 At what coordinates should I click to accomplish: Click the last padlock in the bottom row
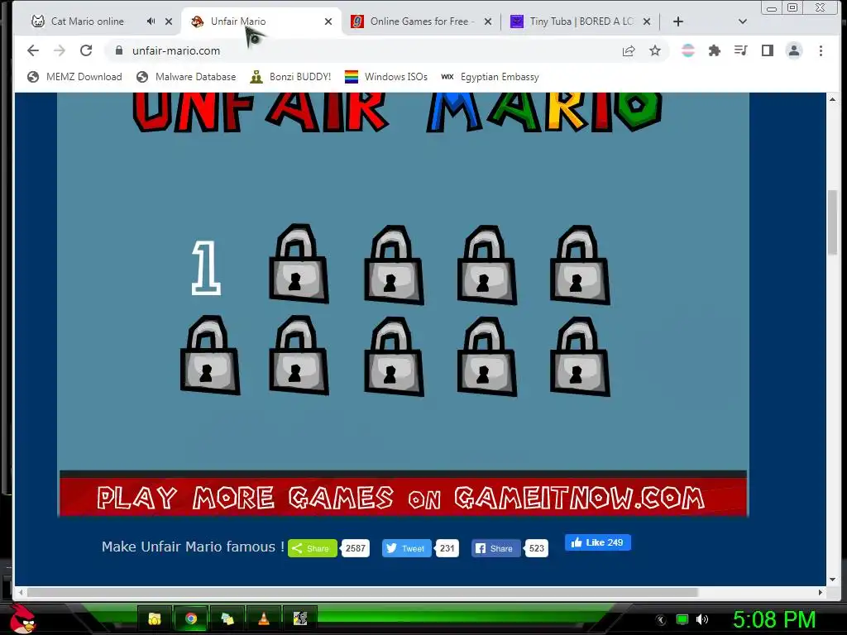pyautogui.click(x=580, y=356)
